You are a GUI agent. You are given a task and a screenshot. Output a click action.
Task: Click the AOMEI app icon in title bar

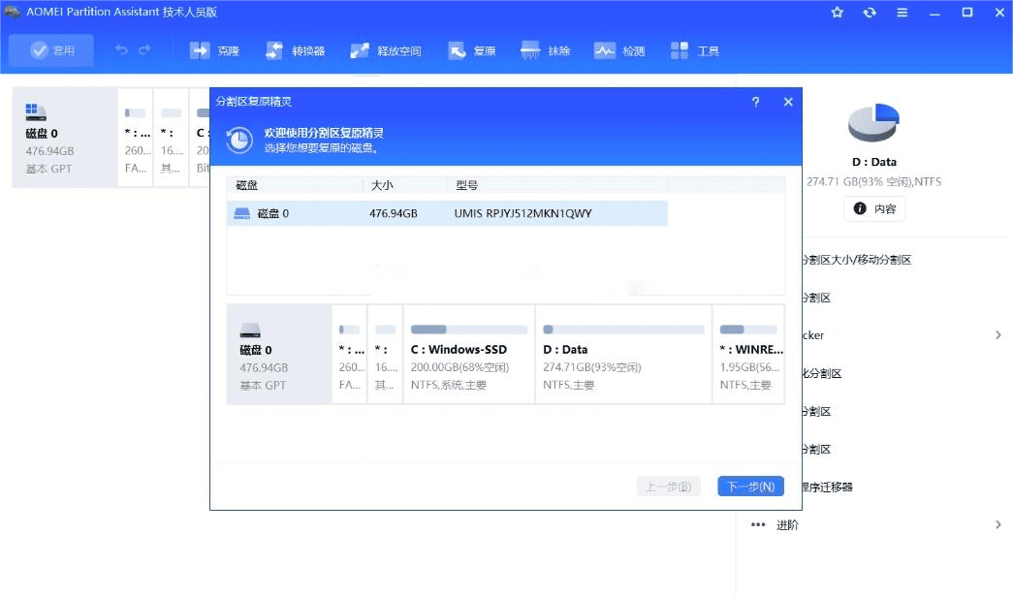13,13
